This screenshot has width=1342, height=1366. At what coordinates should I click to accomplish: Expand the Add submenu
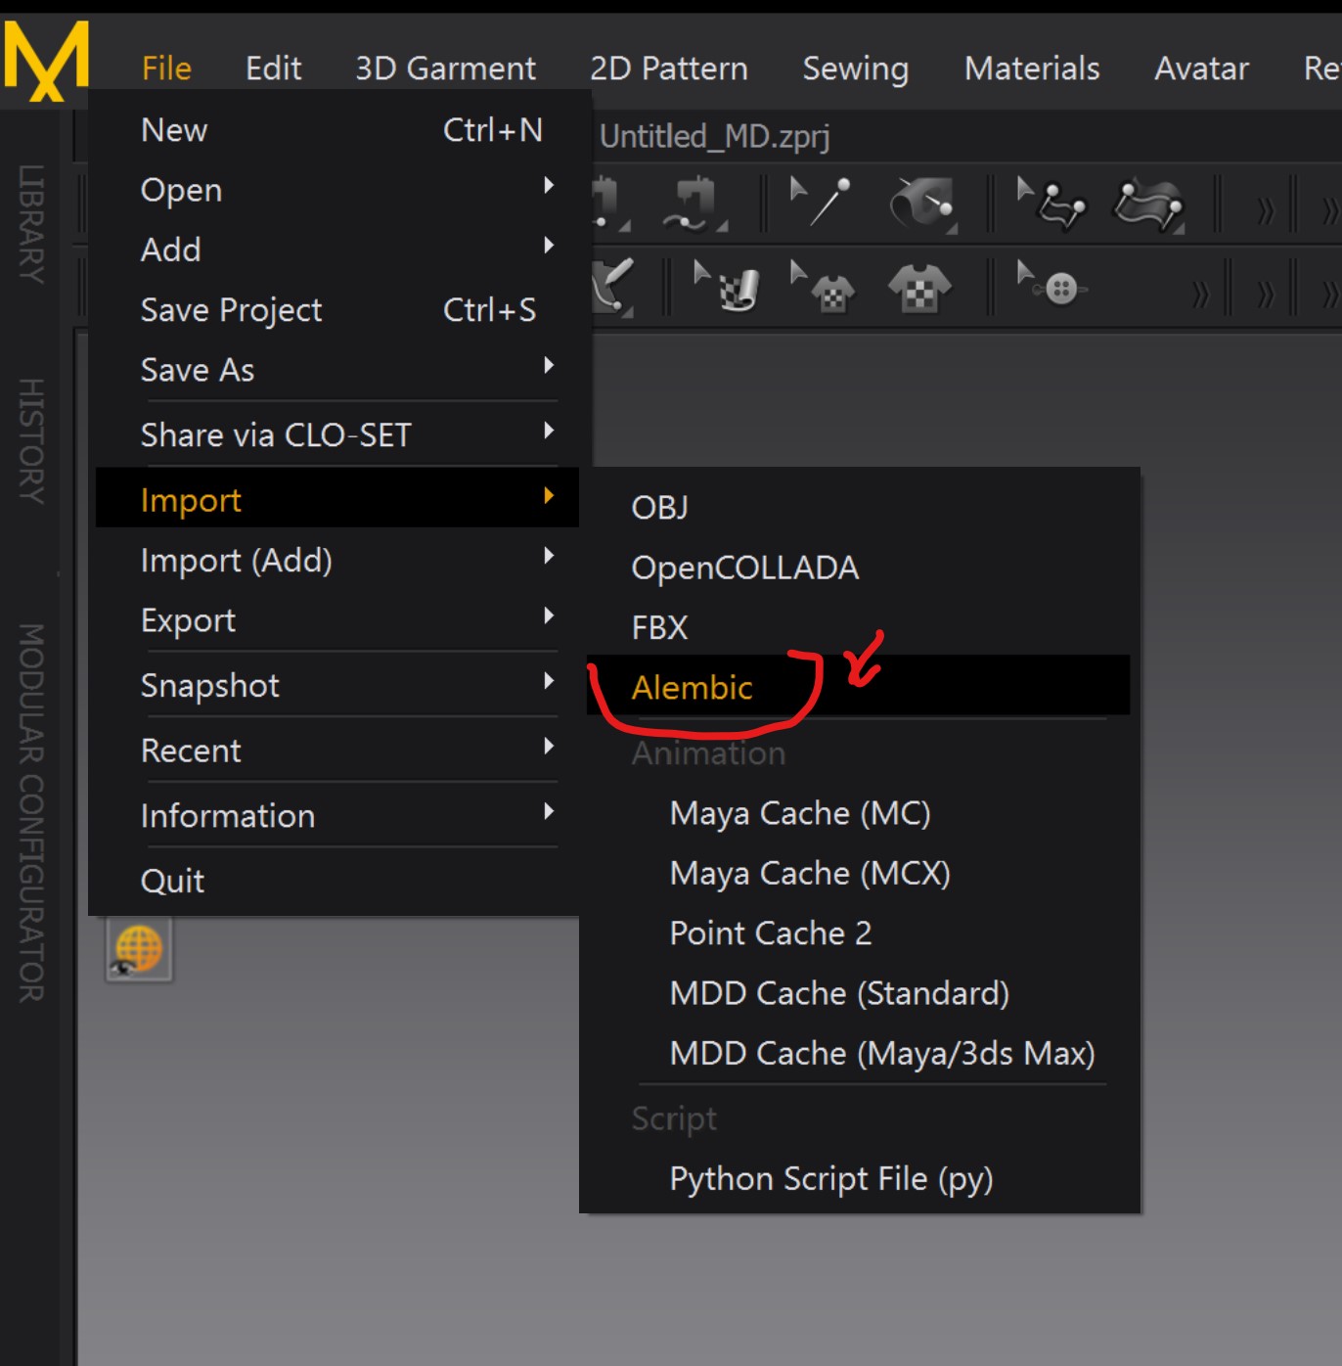click(x=338, y=250)
